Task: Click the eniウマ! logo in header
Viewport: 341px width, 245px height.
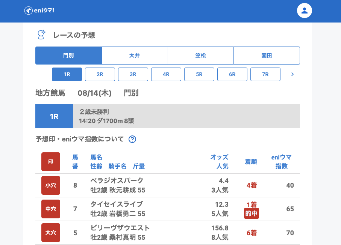Action: point(39,11)
